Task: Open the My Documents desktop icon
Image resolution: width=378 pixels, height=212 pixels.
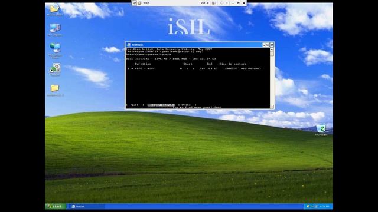Action: click(55, 10)
